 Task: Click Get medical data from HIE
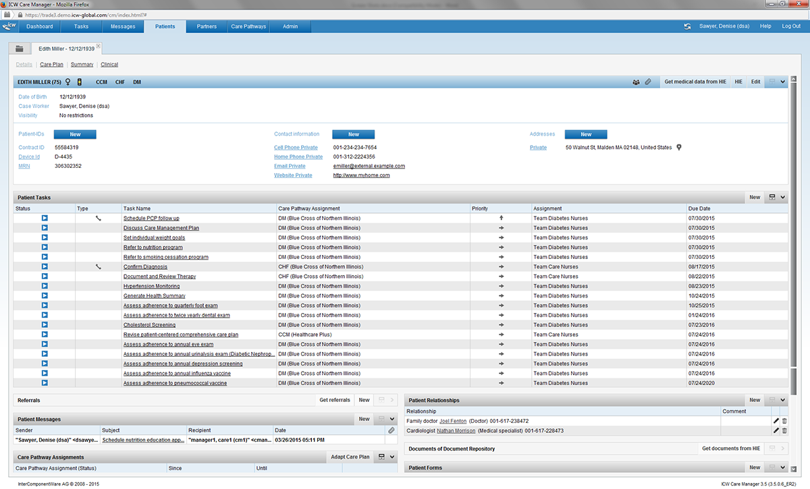pos(695,82)
